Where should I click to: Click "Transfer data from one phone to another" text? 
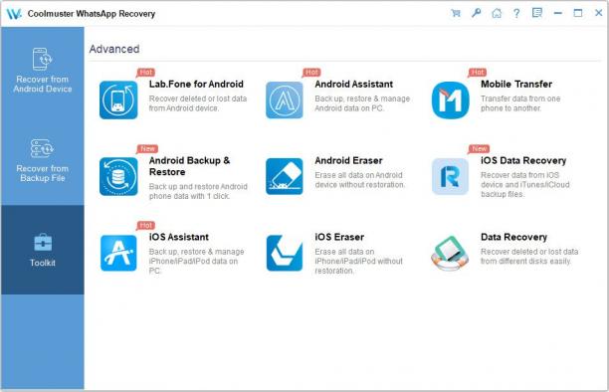(x=520, y=103)
